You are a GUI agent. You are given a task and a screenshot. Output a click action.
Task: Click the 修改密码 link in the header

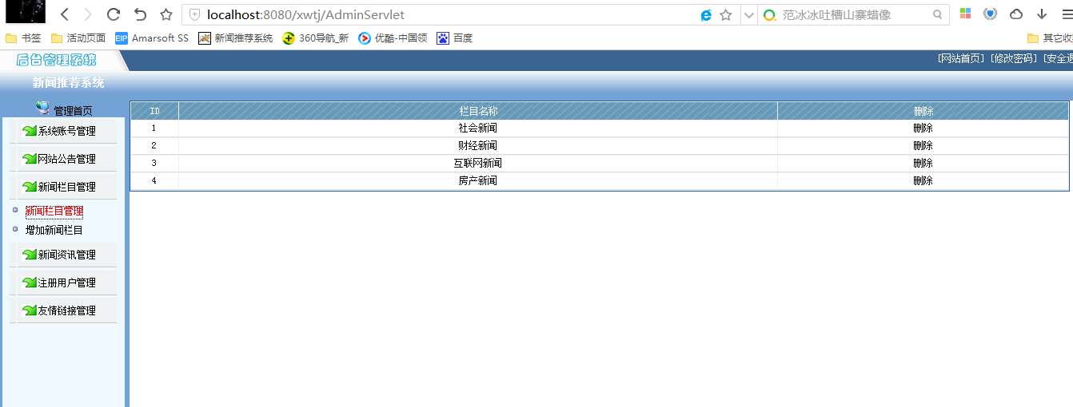pyautogui.click(x=1013, y=58)
